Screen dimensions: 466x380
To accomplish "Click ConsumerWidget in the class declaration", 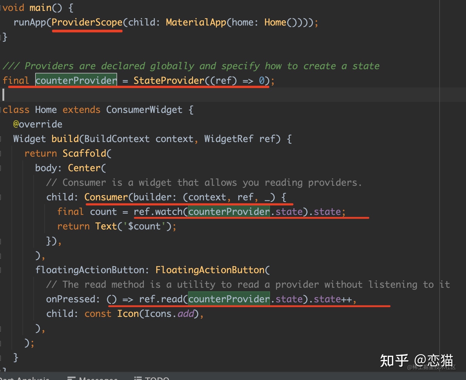I will [x=144, y=110].
